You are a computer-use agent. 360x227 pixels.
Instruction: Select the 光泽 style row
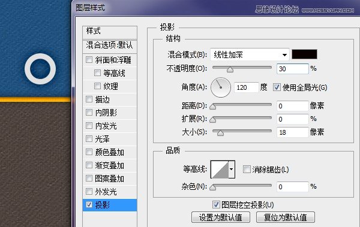110,139
